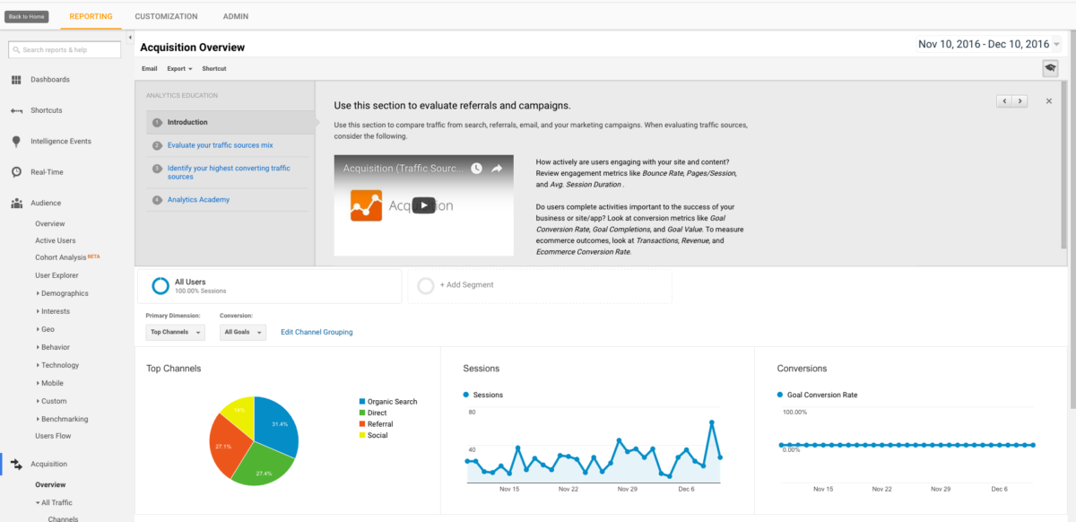Screen dimensions: 1076x522
Task: Switch to the Customization tab
Action: pyautogui.click(x=166, y=16)
